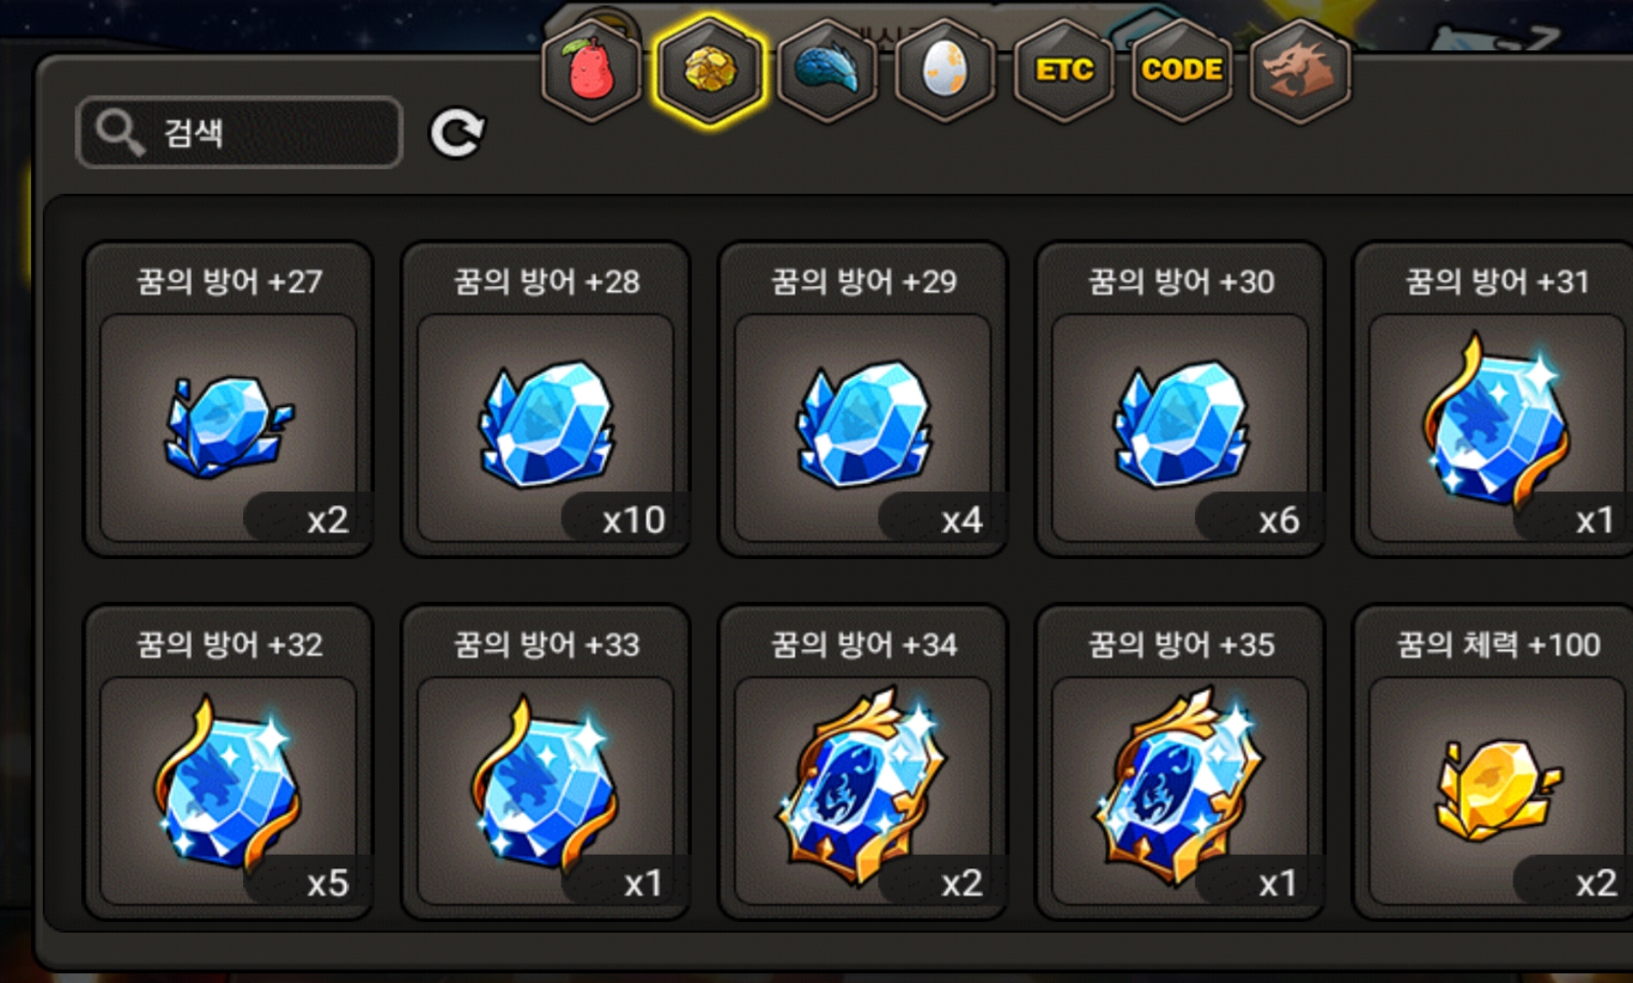Choose the golden 꿈의 체력 +100 gem
Screen dimensions: 1633x983
pyautogui.click(x=1494, y=762)
